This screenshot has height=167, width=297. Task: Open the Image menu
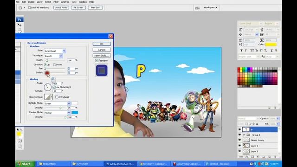pyautogui.click(x=31, y=2)
